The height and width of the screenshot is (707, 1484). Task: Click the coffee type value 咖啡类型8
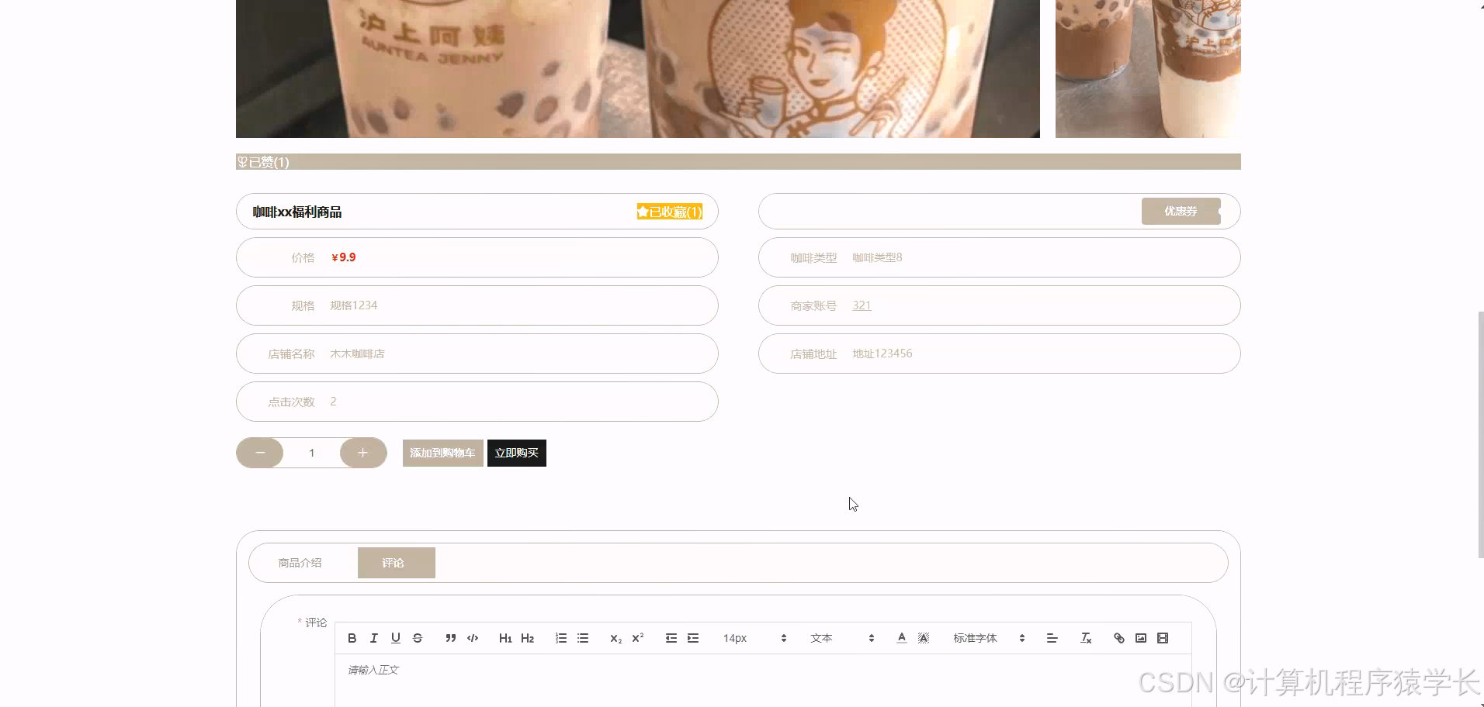(x=877, y=257)
